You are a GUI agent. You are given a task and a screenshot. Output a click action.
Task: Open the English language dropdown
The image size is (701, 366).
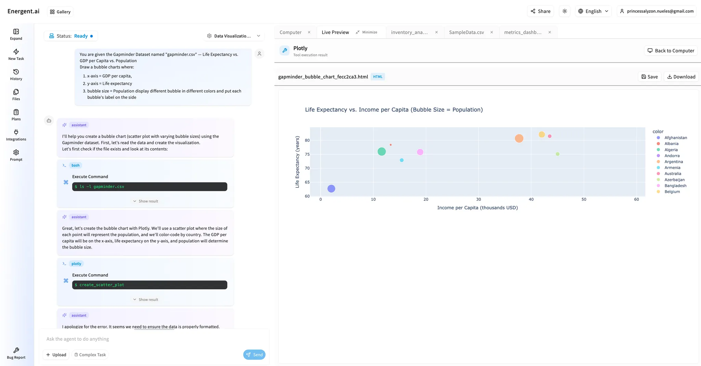point(593,11)
